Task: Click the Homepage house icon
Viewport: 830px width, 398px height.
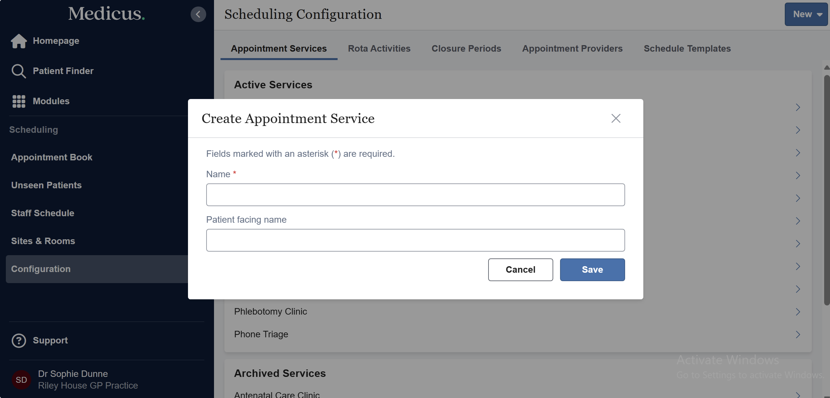Action: pyautogui.click(x=19, y=41)
